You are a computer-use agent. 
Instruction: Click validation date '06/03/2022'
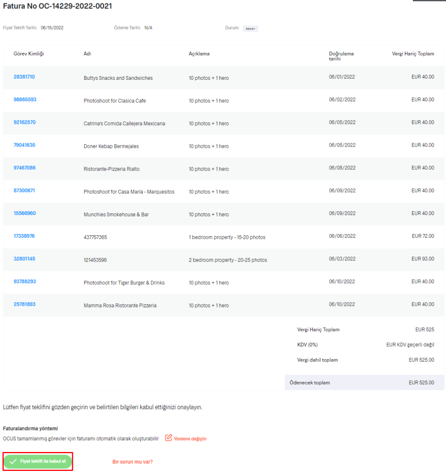(342, 259)
